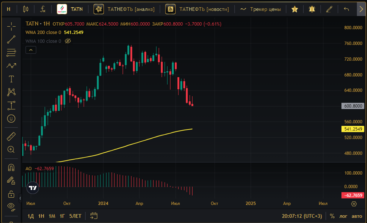The height and width of the screenshot is (223, 367).
Task: Toggle magnet mode
Action: tap(11, 168)
